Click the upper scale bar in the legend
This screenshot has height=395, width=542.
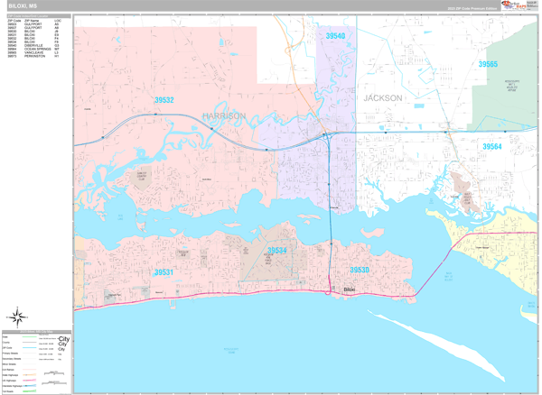coord(54,373)
